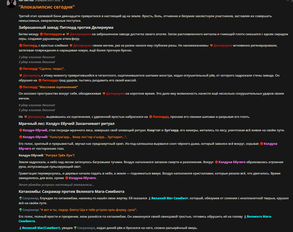Click the devil emoji before "Питлордом"

tap(41, 34)
